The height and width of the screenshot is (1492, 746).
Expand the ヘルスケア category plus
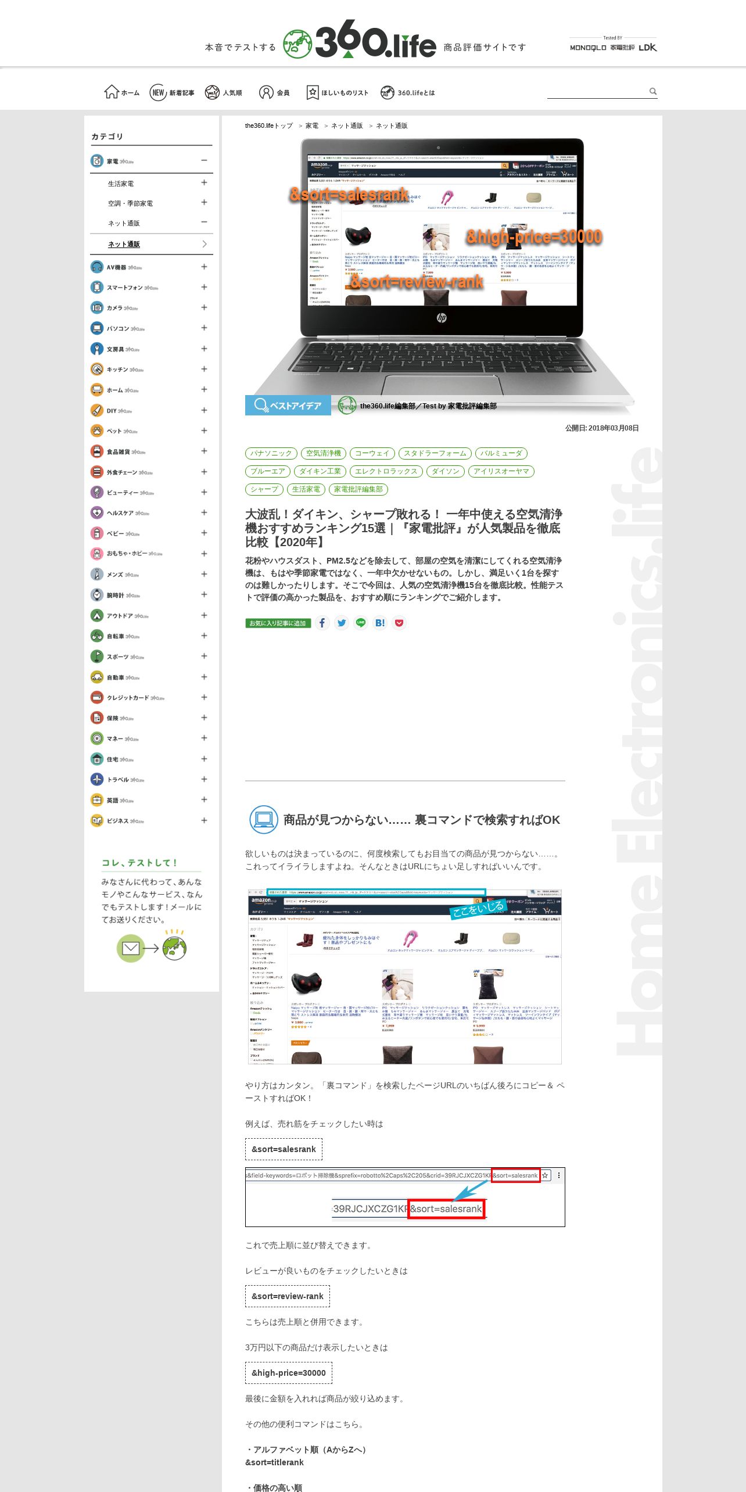click(204, 512)
